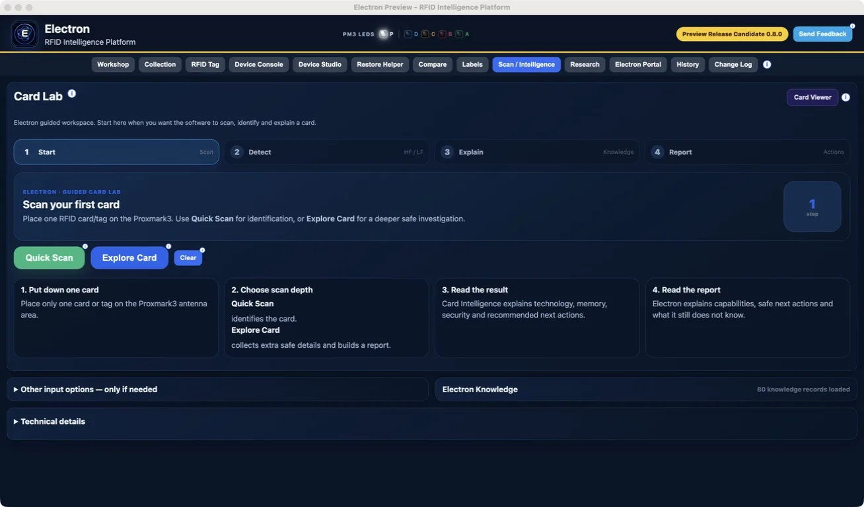Click the LED B indicator
864x507 pixels.
tap(443, 34)
